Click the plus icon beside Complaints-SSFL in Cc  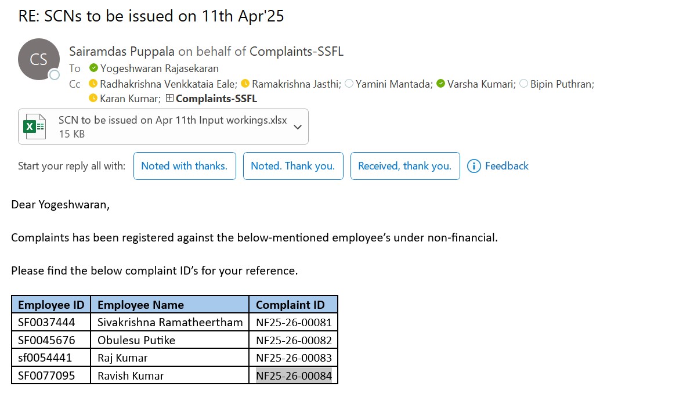(169, 99)
